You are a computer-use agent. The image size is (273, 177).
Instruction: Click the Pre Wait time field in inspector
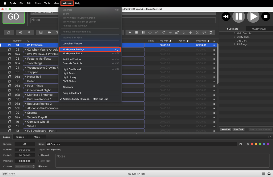coord(25,155)
